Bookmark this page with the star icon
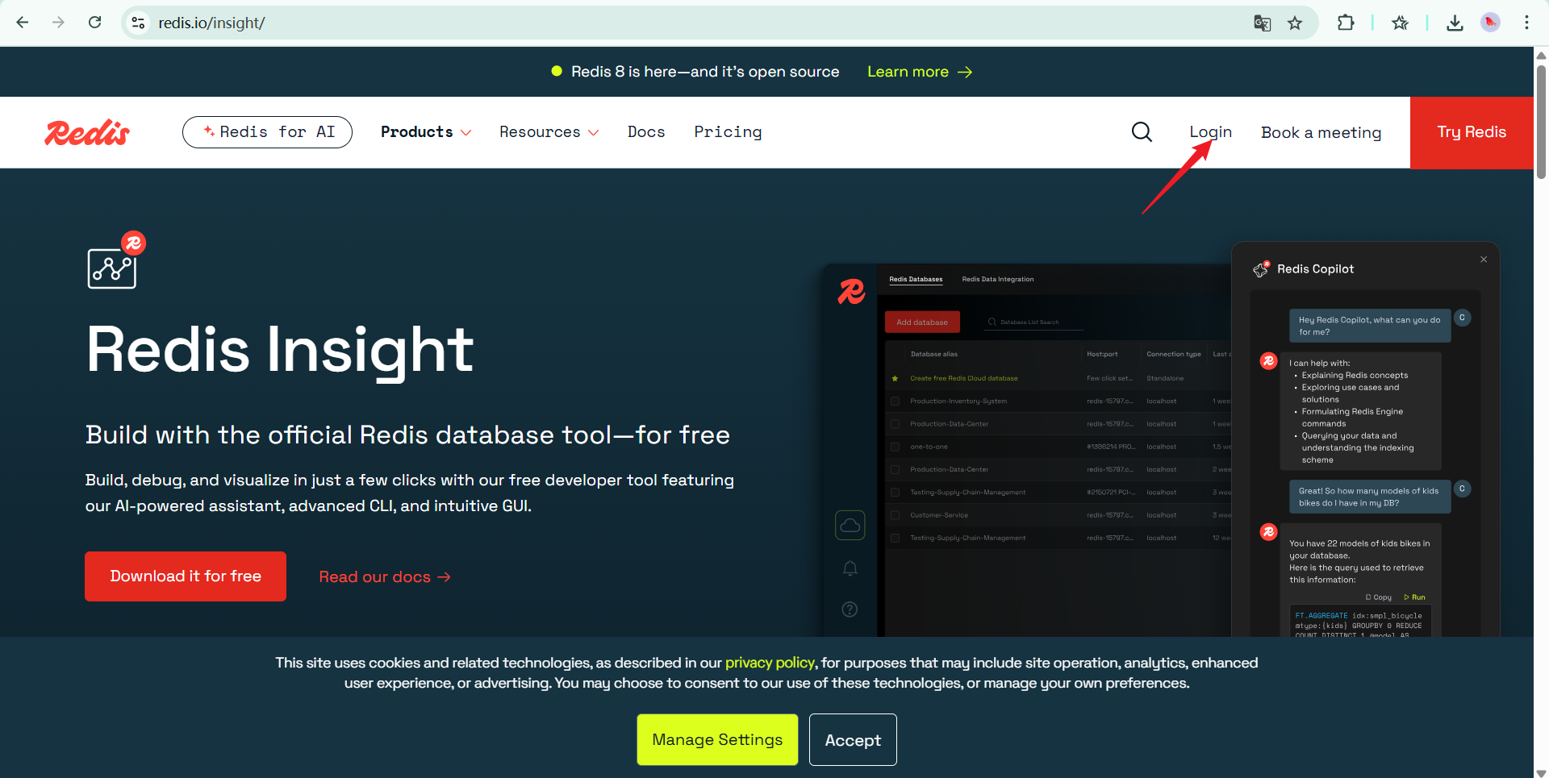The image size is (1549, 778). pyautogui.click(x=1295, y=23)
